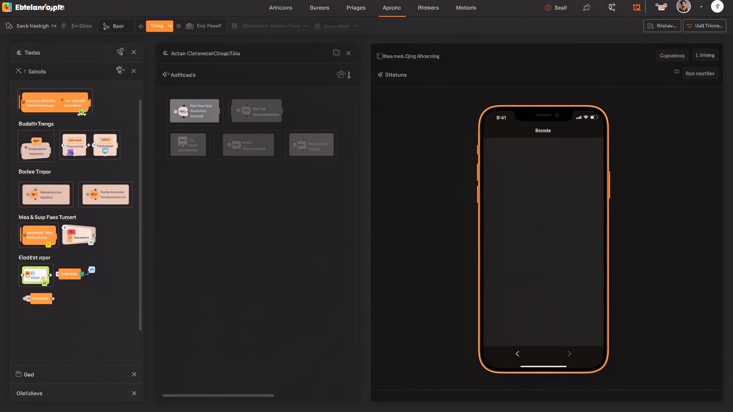
Task: Select the Fopopoet block under Budatt Trengs
Action: (x=105, y=145)
